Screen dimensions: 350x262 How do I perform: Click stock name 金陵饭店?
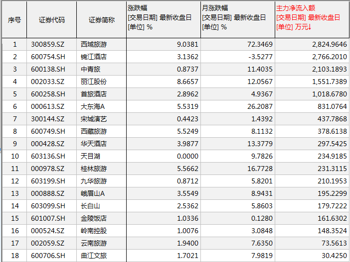(x=94, y=218)
